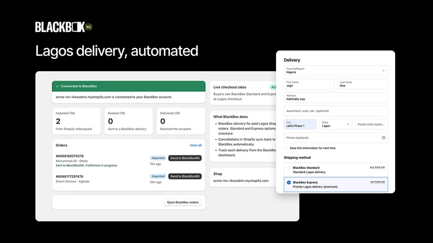The image size is (433, 243).
Task: Click the First name input field
Action: (309, 84)
